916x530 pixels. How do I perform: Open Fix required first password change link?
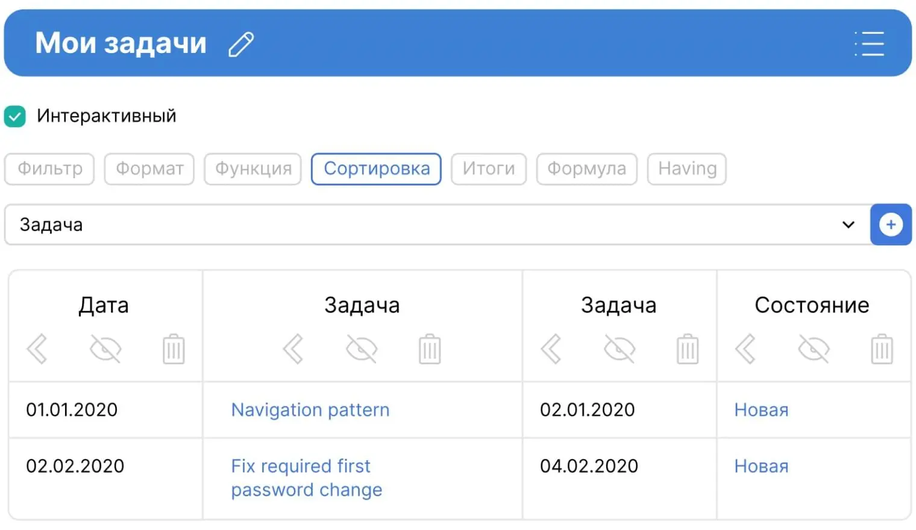click(x=306, y=478)
